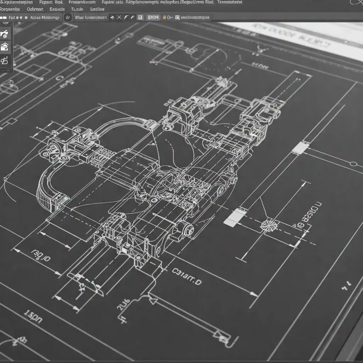Click the white rectangle handle on the dimension line
363x363 pixels.
tap(231, 218)
